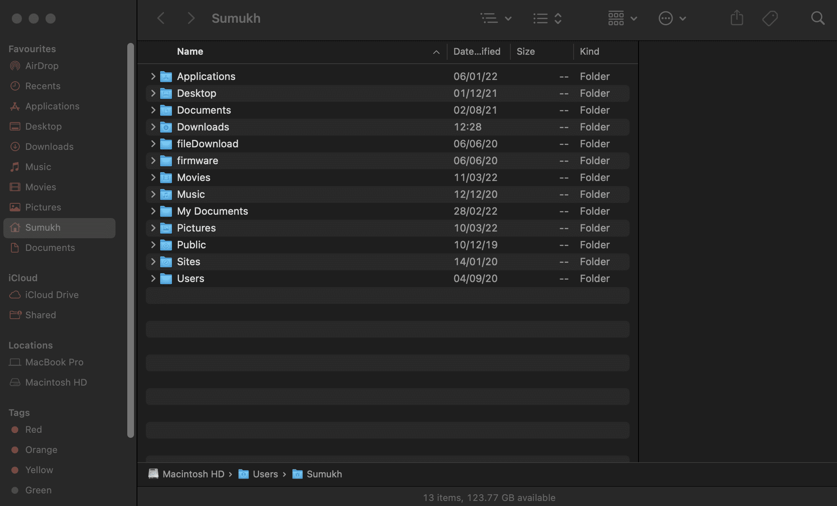The width and height of the screenshot is (837, 506).
Task: Expand the Pictures folder row
Action: coord(153,228)
